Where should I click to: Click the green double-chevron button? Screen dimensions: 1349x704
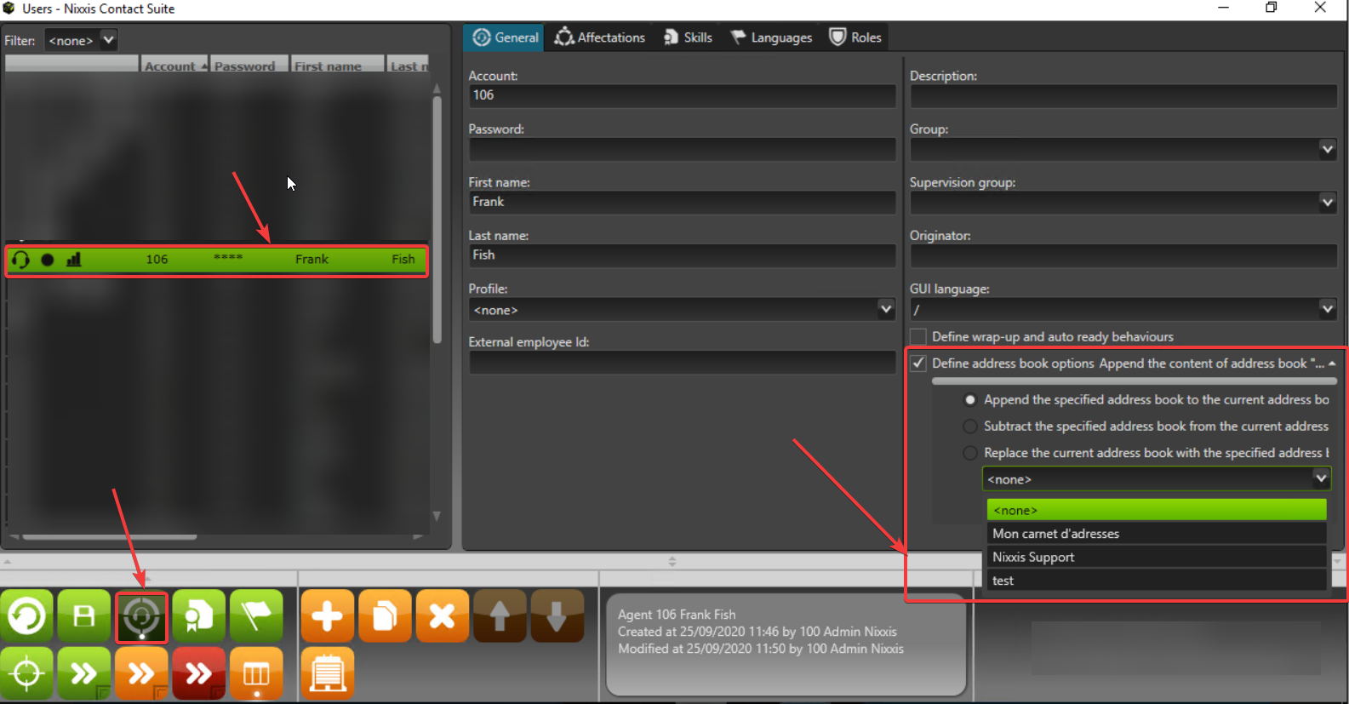(x=84, y=673)
